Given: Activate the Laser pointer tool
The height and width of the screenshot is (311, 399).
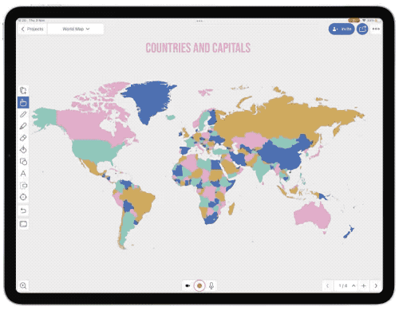Looking at the screenshot, I should tap(23, 197).
